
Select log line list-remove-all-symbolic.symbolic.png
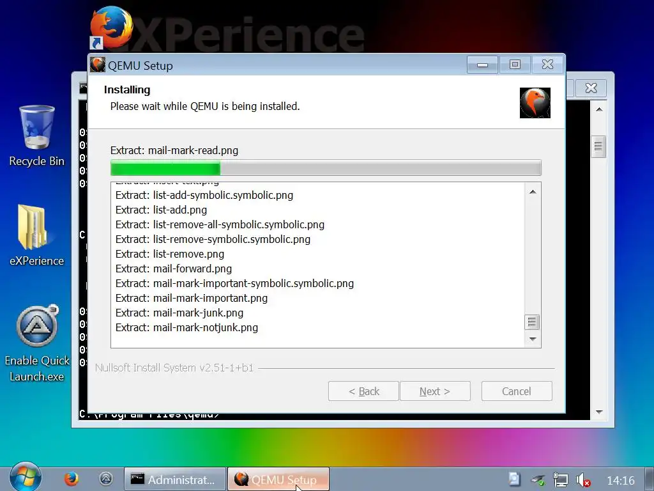pyautogui.click(x=220, y=224)
